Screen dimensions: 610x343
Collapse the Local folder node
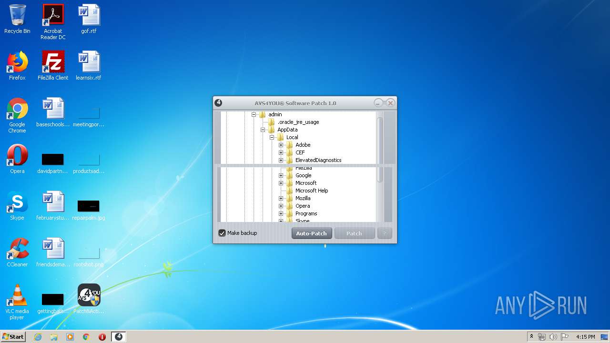click(272, 137)
